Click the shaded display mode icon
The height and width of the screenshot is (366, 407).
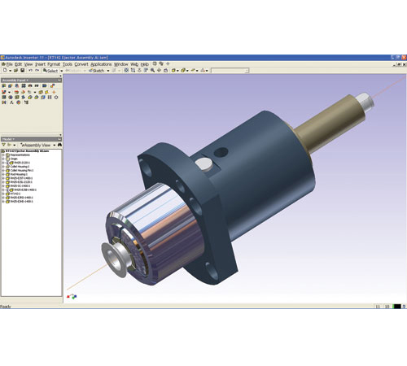[173, 71]
